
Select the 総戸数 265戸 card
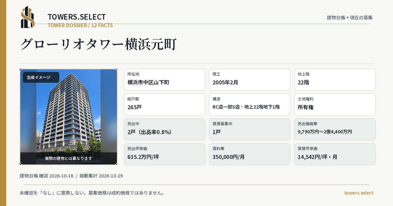click(x=164, y=104)
